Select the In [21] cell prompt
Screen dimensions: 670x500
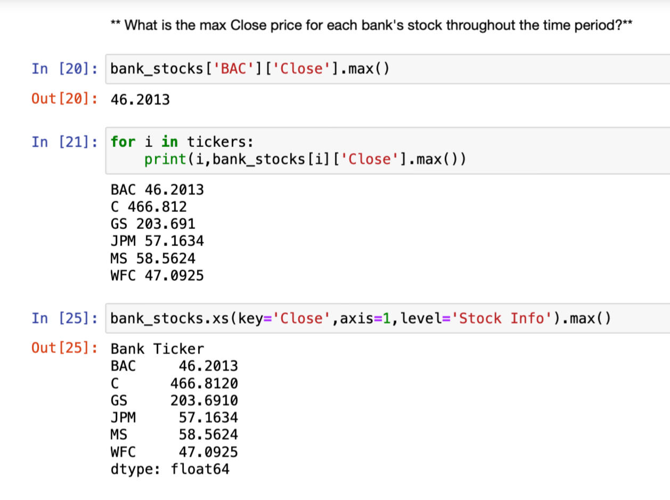click(64, 142)
